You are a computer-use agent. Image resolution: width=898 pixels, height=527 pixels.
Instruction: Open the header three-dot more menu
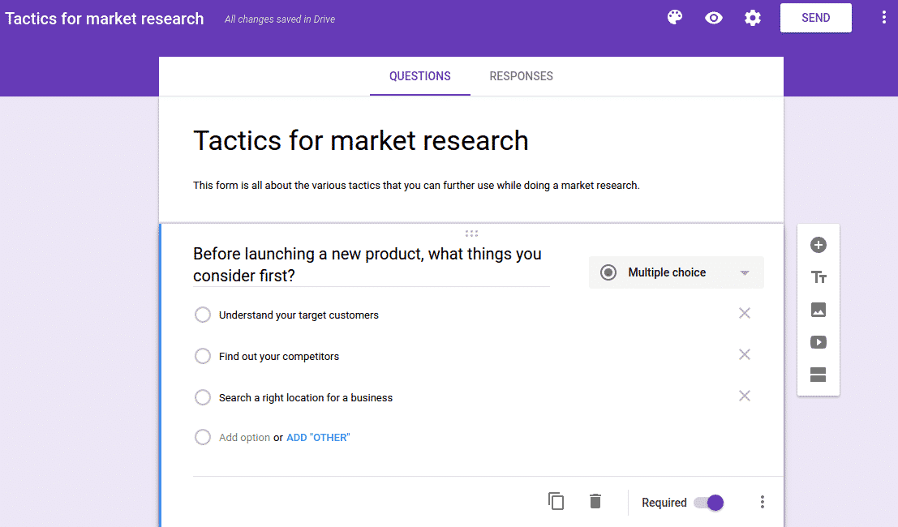883,18
